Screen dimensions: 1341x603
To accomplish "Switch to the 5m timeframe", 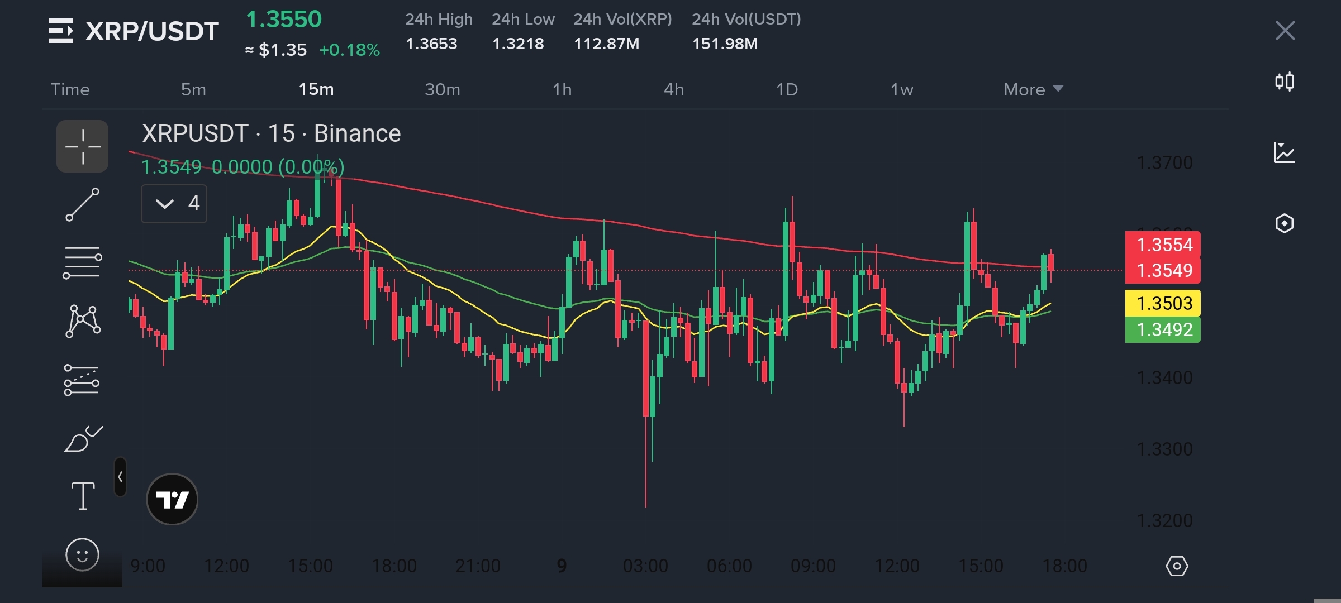I will coord(193,89).
